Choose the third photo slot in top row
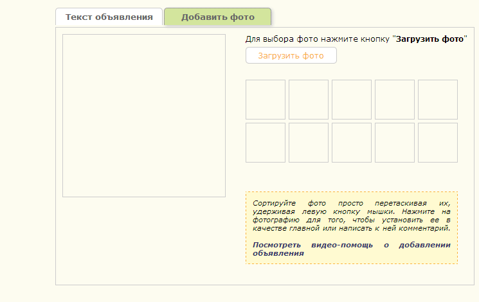479x302 pixels. pyautogui.click(x=352, y=100)
